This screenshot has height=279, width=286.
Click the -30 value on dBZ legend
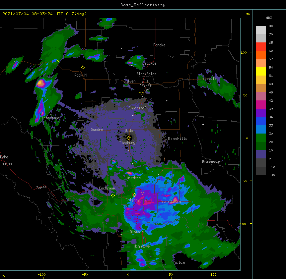[272, 175]
